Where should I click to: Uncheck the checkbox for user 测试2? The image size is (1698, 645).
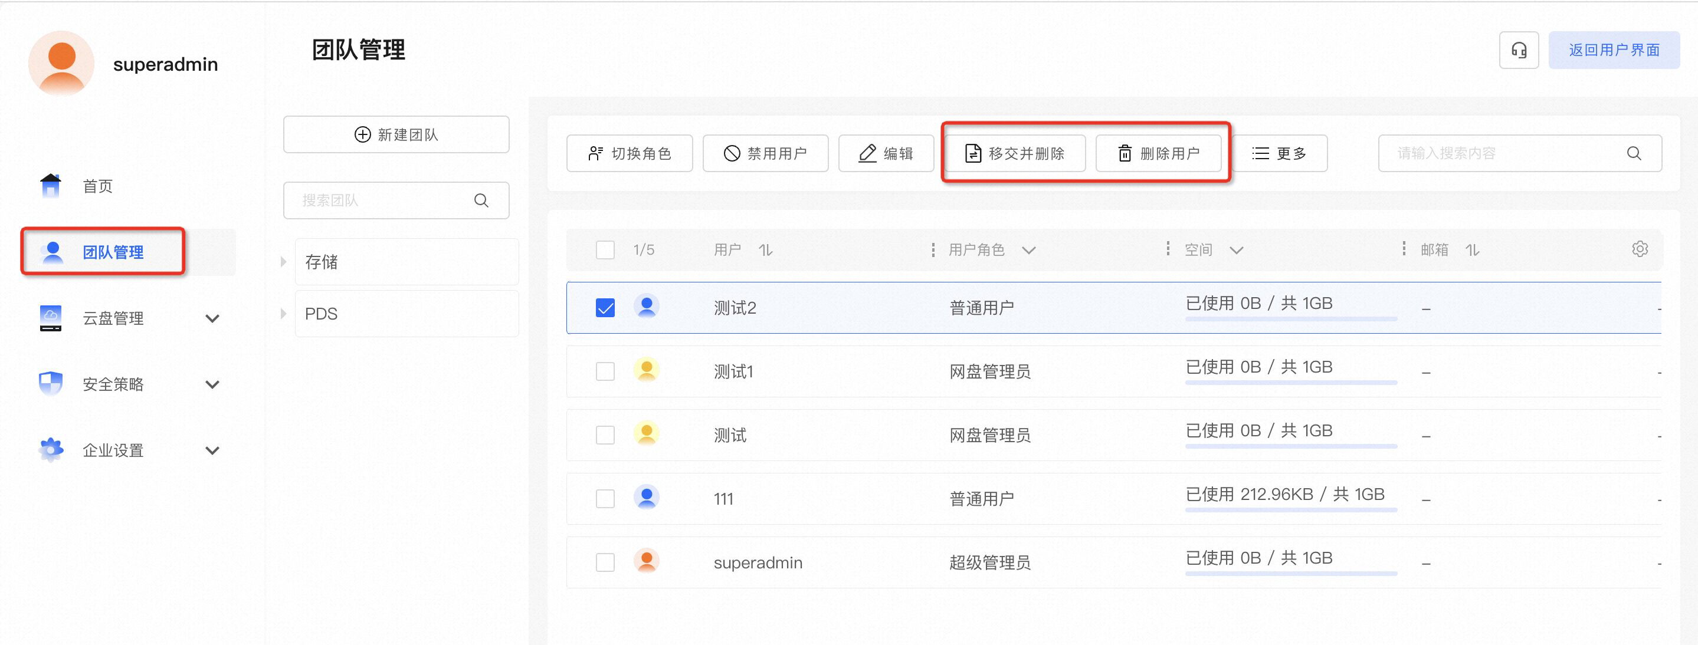(605, 308)
